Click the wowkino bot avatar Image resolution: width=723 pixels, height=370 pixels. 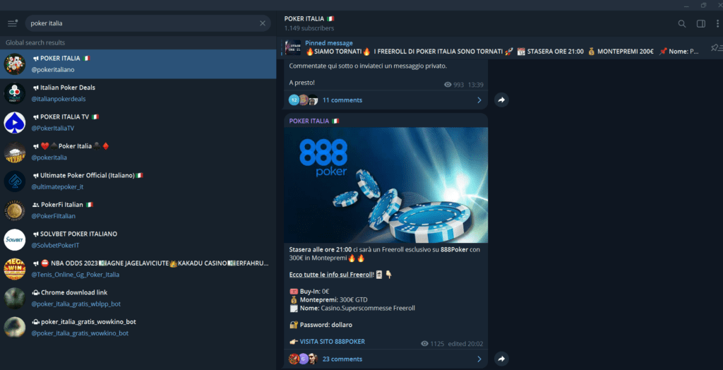pos(15,328)
